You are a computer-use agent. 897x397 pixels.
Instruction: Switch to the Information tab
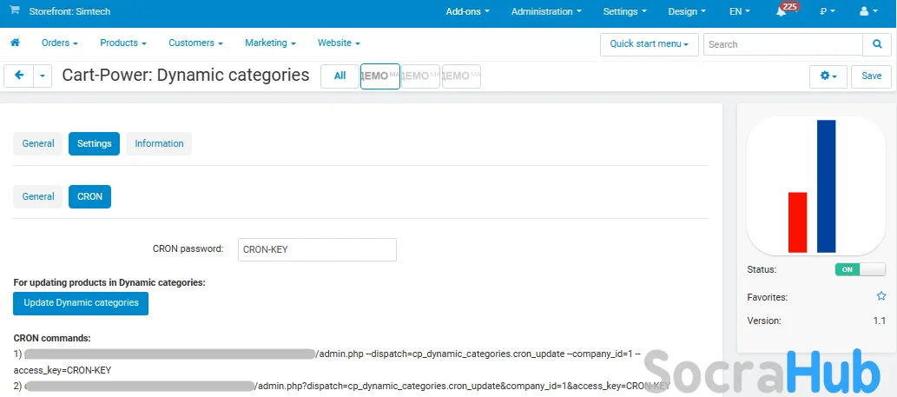tap(159, 143)
